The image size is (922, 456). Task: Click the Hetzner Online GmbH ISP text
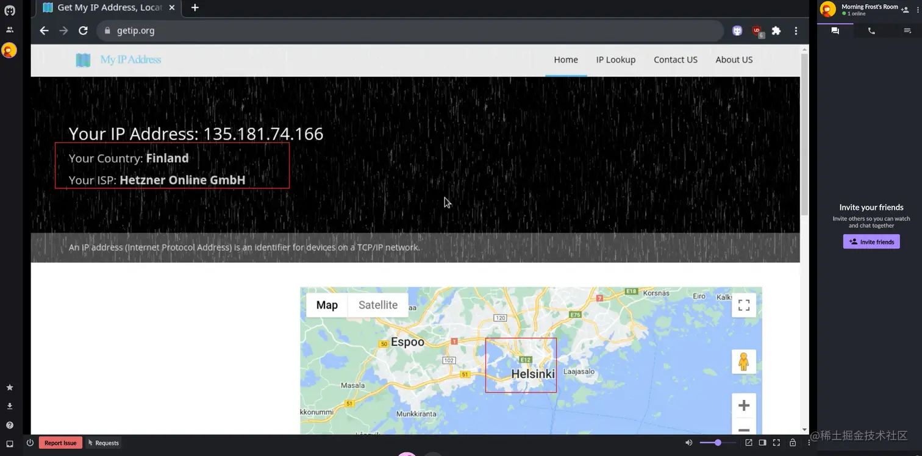(x=182, y=180)
